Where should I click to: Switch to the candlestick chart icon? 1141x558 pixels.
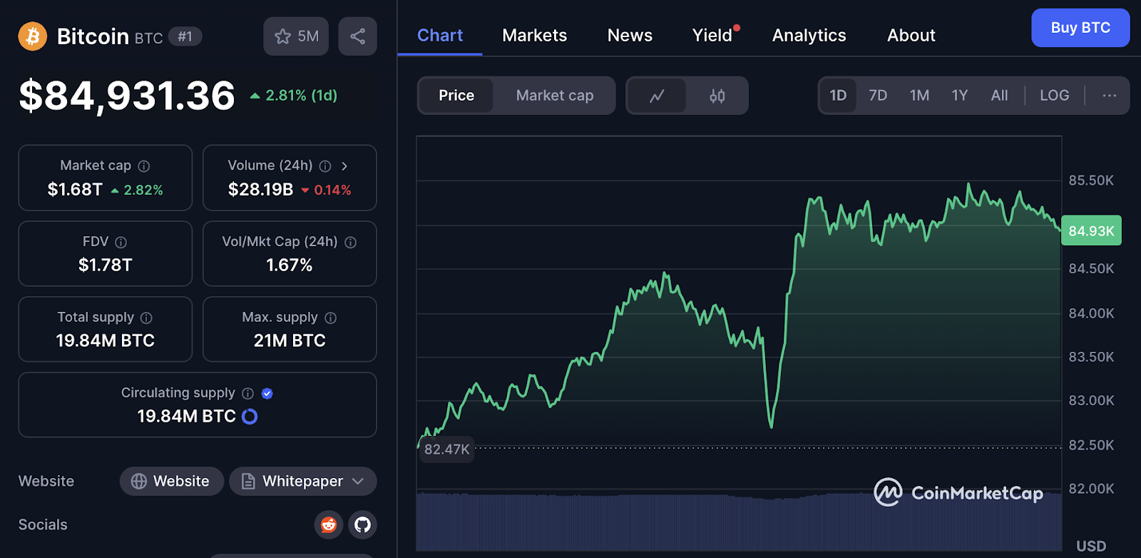click(717, 96)
